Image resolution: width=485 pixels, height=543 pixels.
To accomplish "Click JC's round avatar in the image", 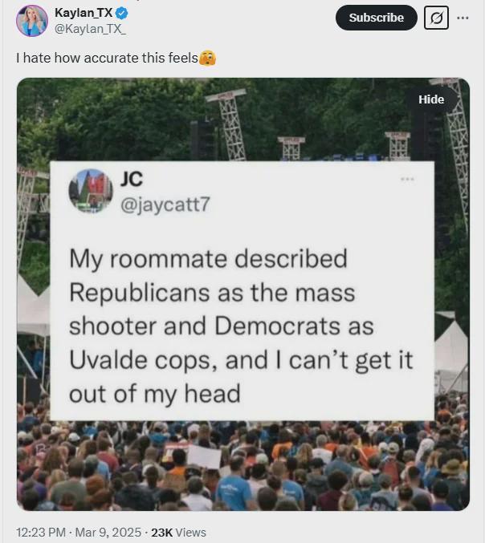I will 91,190.
